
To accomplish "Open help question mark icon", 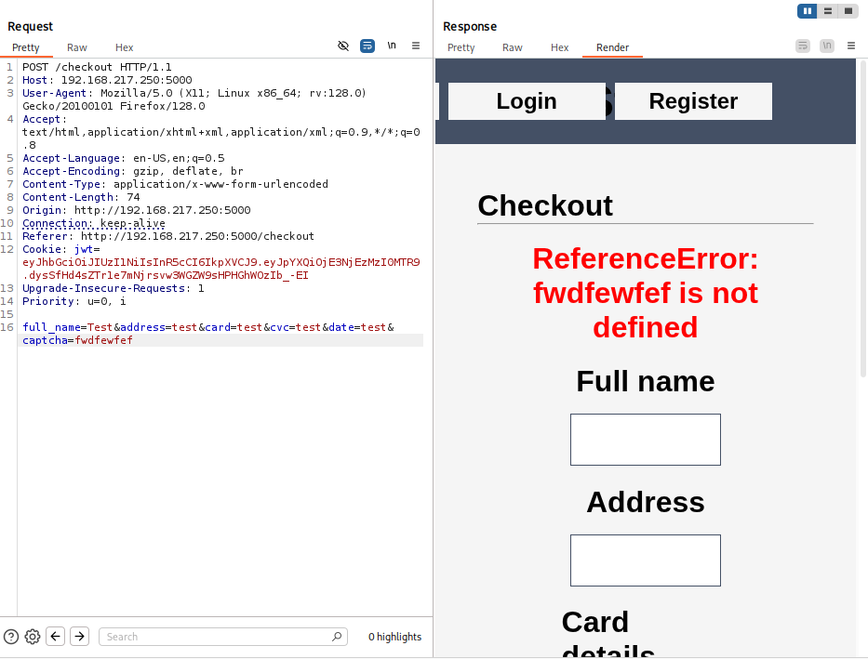I will pos(11,637).
